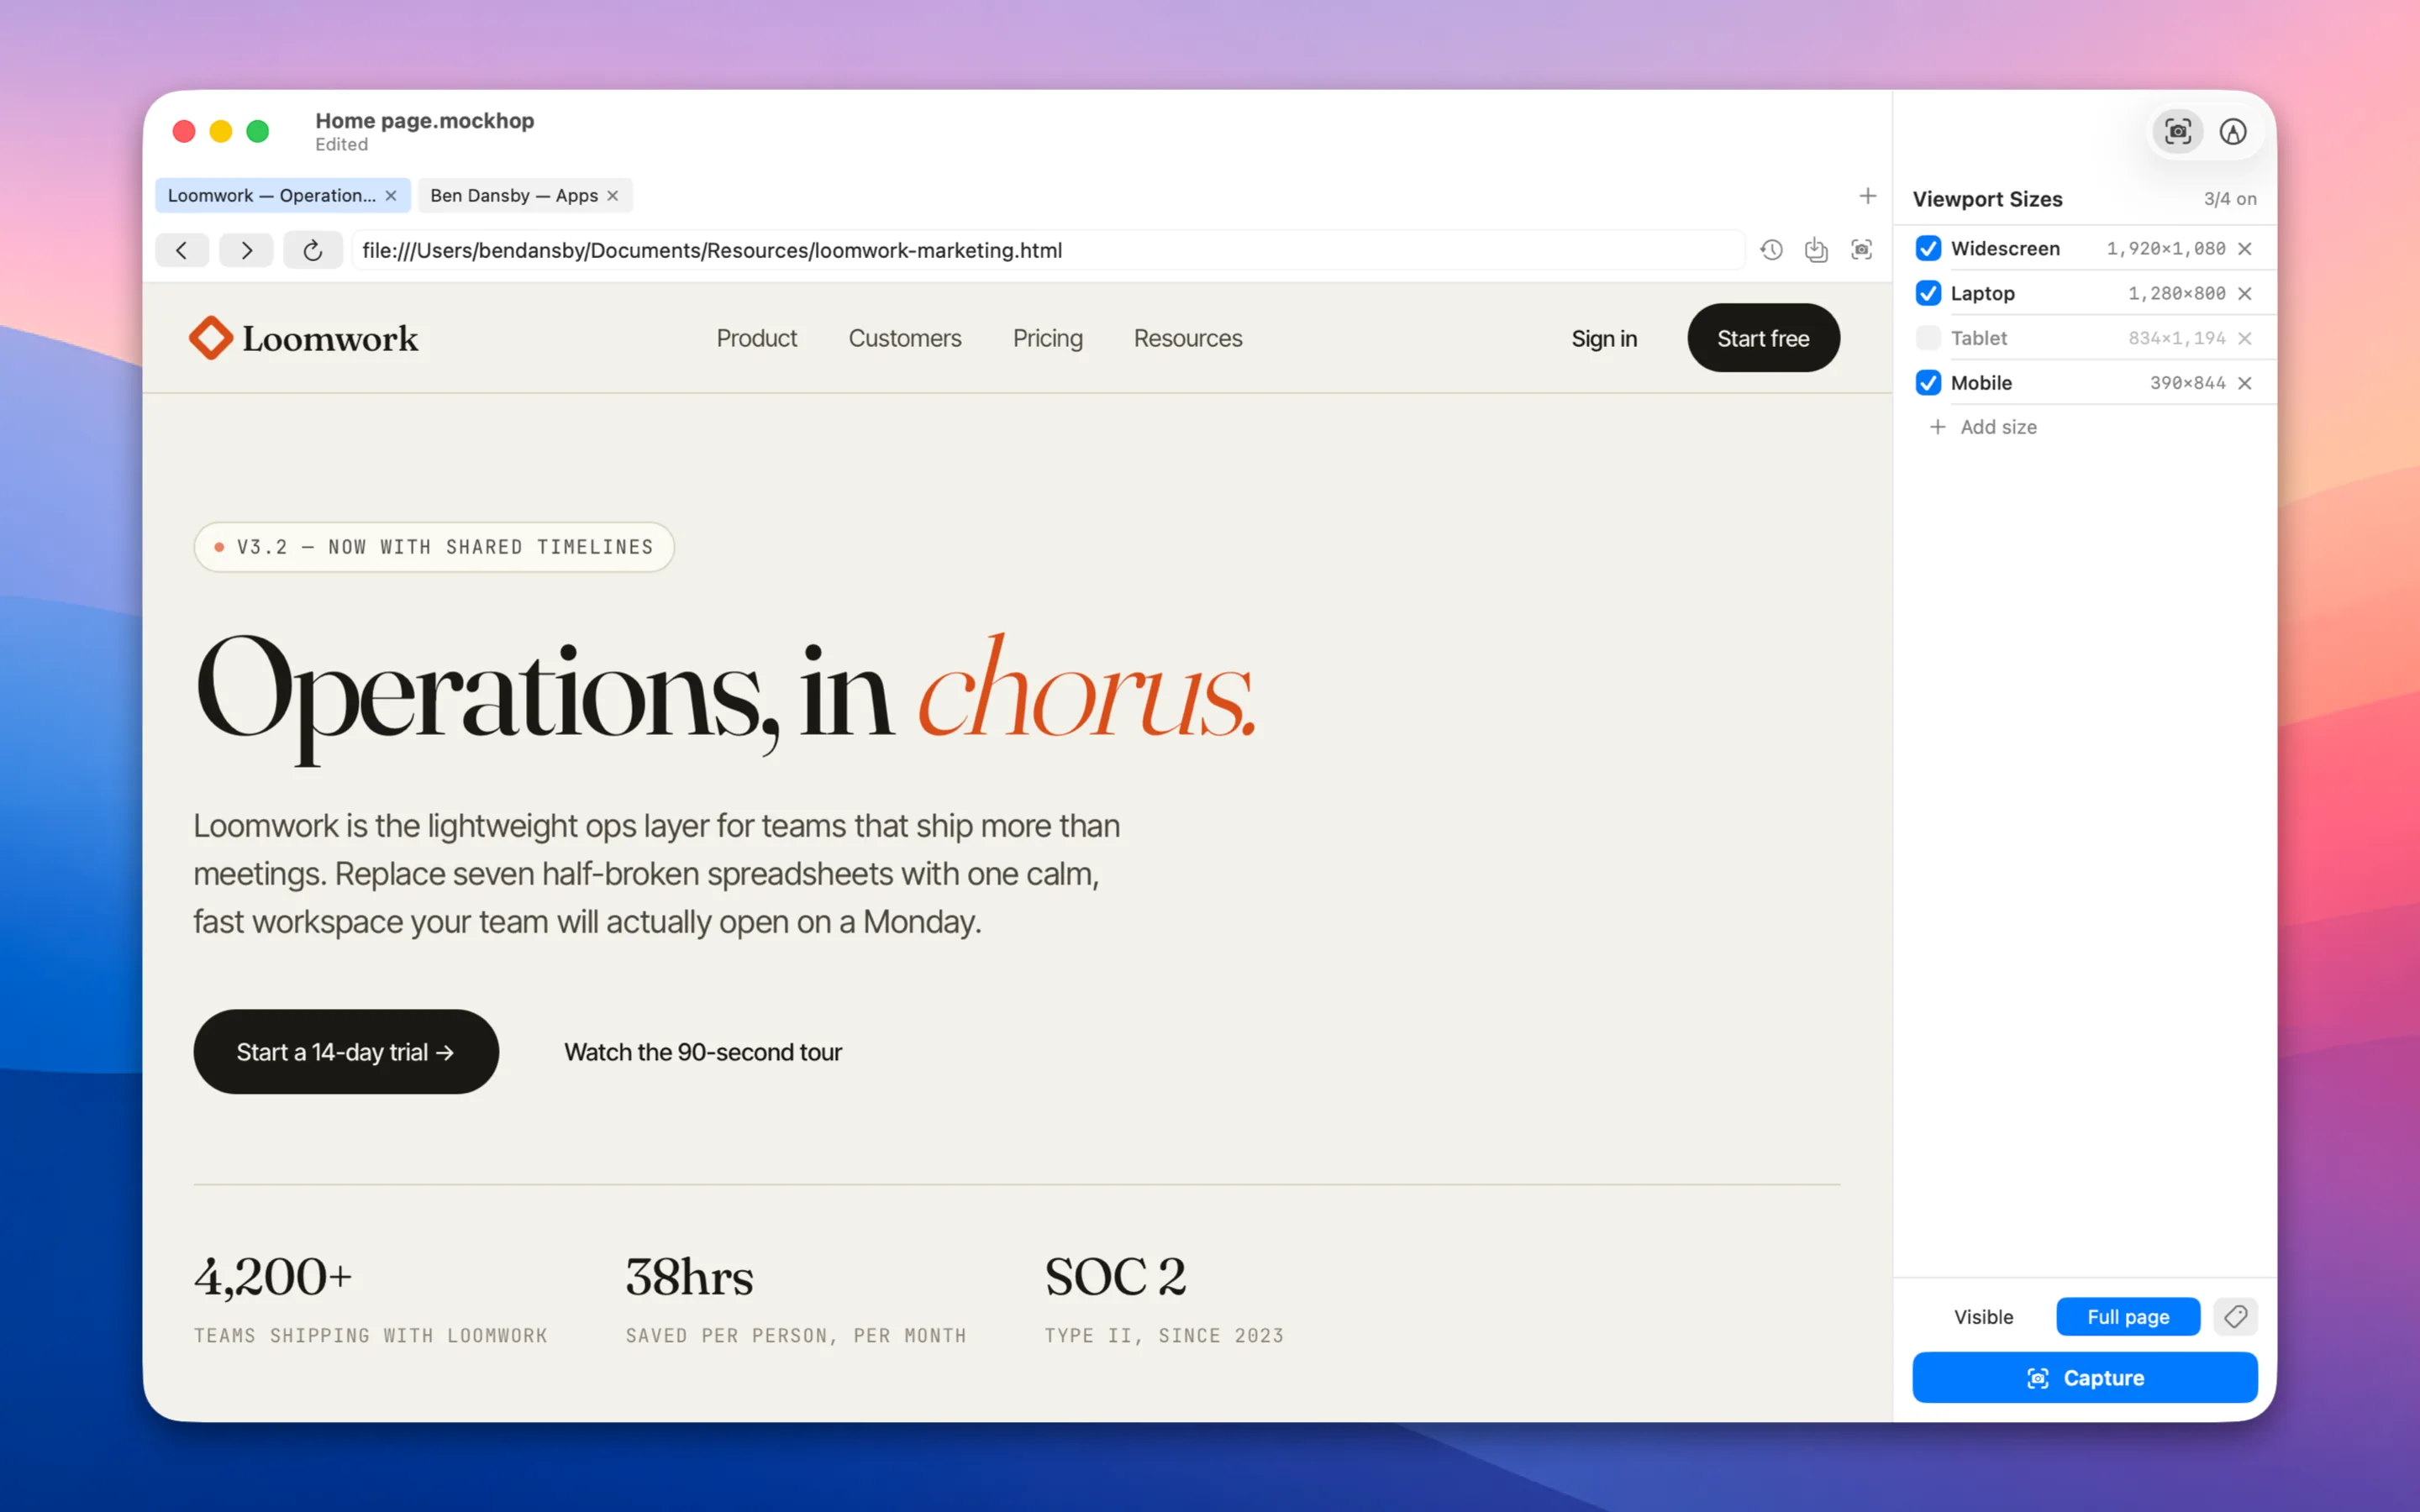Click the screenshot icon beside the address bar
The image size is (2420, 1512).
click(x=1861, y=250)
